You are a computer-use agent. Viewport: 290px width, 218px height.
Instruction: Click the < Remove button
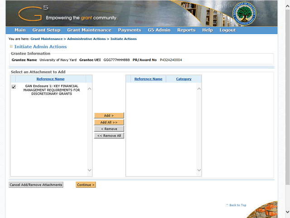tap(109, 129)
